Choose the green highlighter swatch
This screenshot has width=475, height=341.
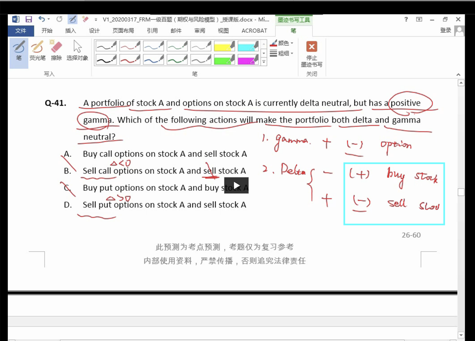(224, 60)
